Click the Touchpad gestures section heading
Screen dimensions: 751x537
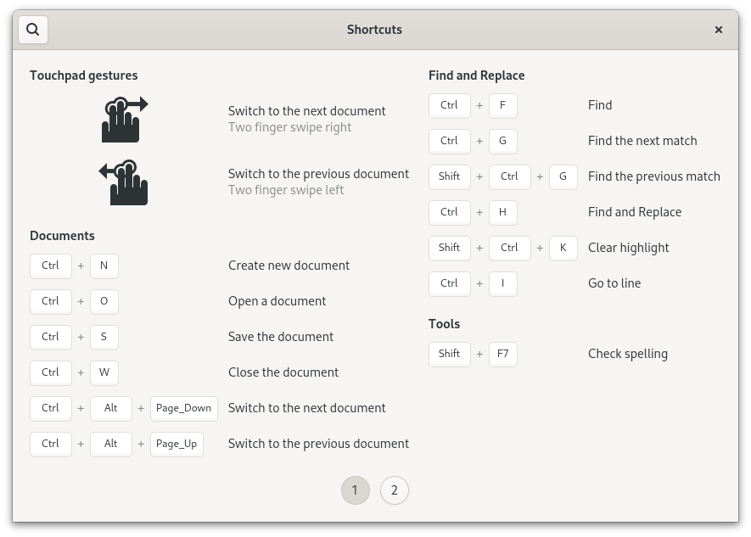(83, 76)
